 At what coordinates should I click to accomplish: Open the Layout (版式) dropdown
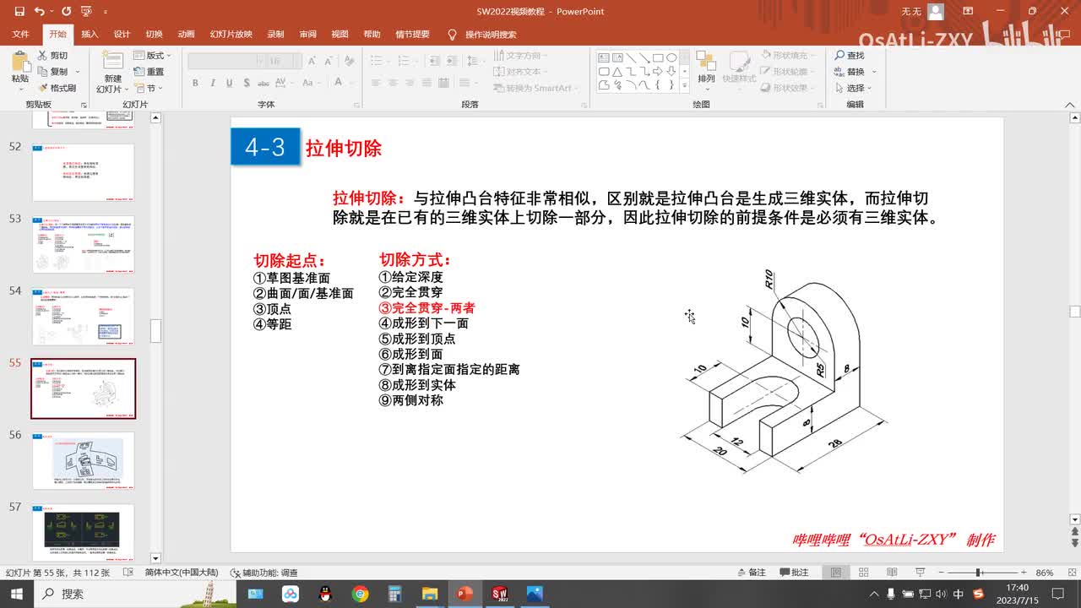click(x=152, y=56)
